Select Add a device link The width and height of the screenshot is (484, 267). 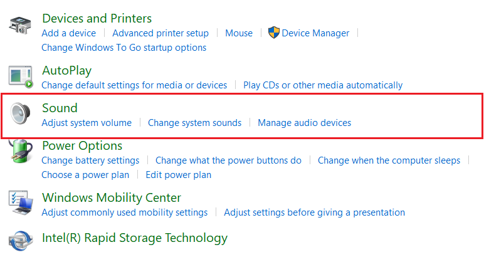(68, 33)
